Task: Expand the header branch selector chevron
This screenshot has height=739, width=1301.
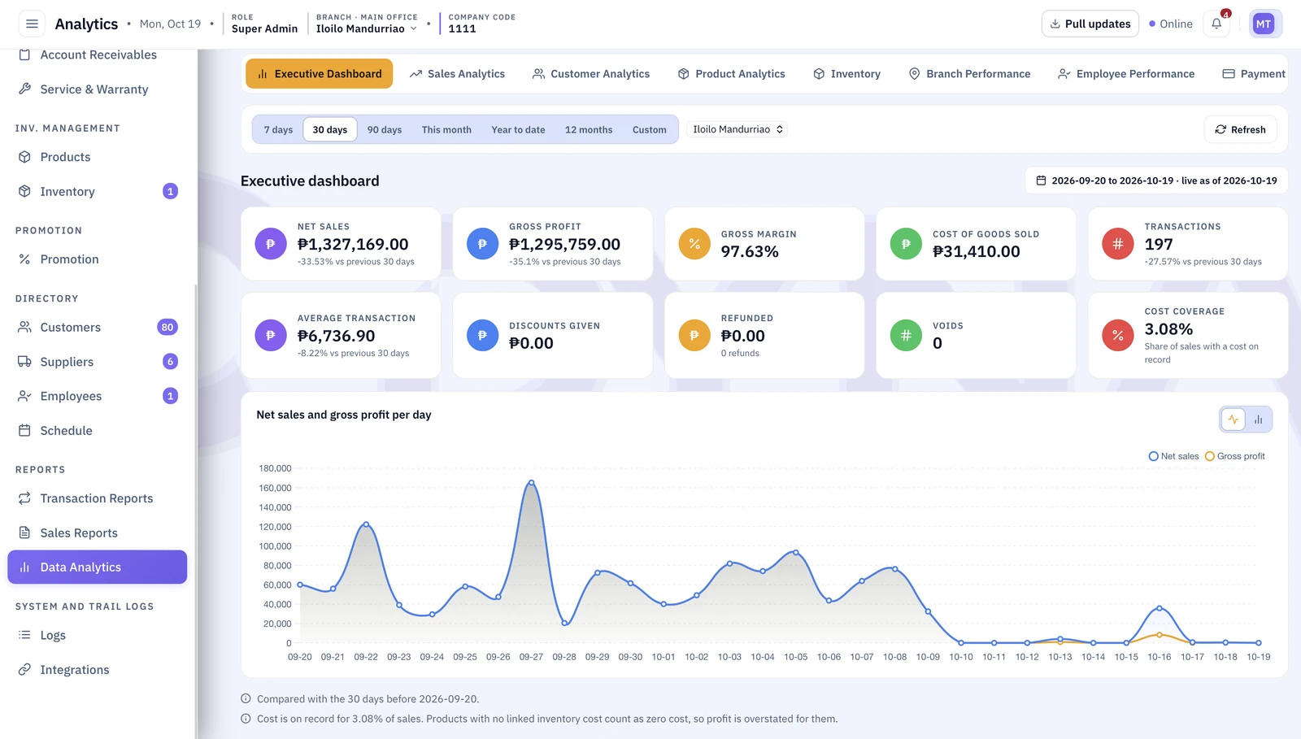Action: pos(414,28)
